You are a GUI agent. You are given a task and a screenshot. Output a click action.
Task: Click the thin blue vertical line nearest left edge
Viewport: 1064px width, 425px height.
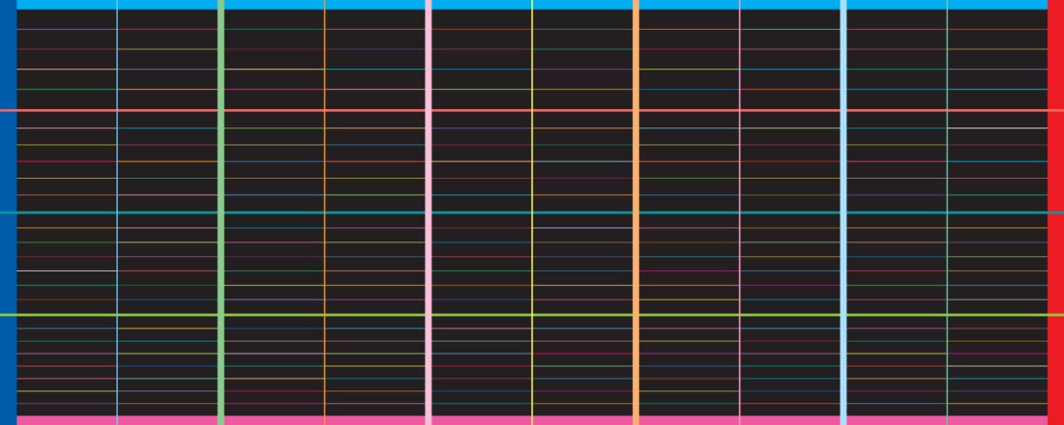117,164
